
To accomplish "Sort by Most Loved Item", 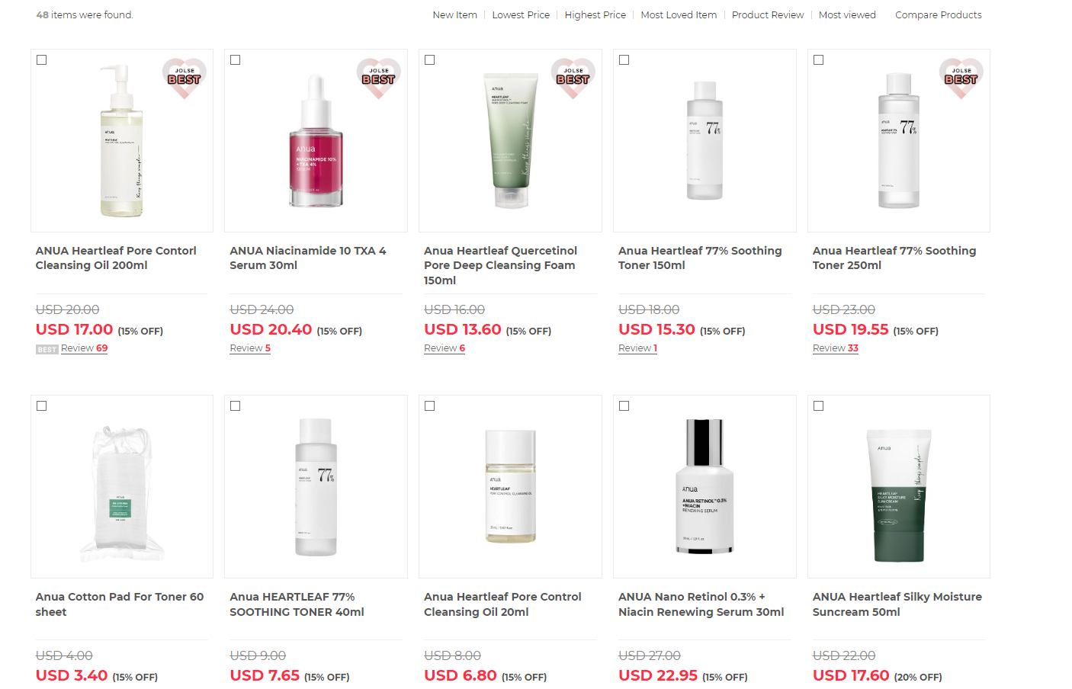I will tap(679, 14).
